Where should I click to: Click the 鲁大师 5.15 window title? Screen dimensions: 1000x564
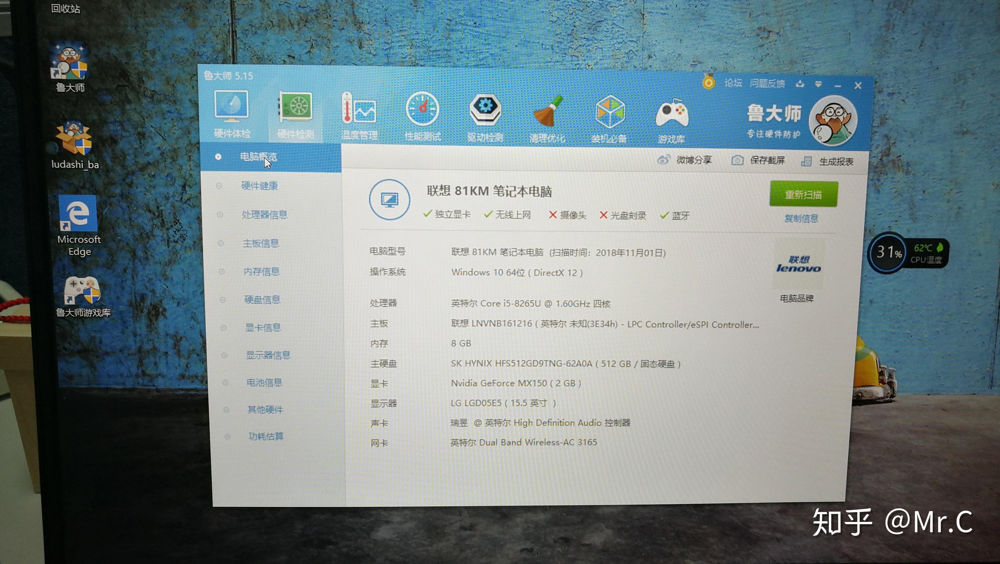[x=228, y=76]
